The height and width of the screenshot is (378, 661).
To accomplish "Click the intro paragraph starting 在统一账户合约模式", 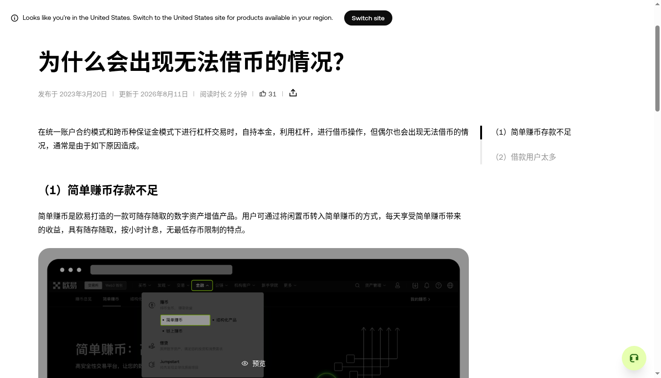I will [254, 138].
